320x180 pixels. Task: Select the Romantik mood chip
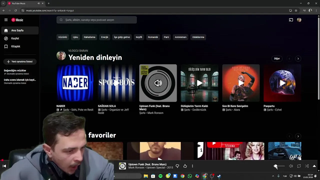click(x=153, y=37)
